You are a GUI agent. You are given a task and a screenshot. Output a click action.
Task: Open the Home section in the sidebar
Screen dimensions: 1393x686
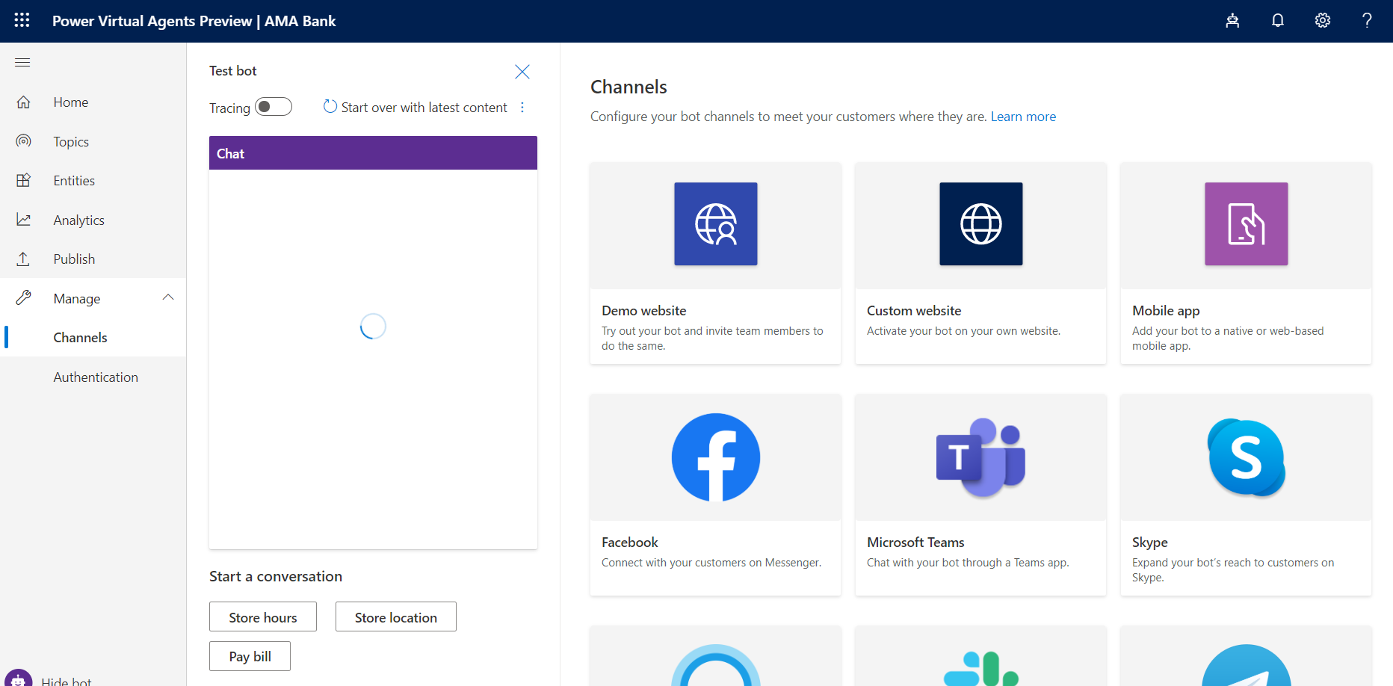[71, 102]
